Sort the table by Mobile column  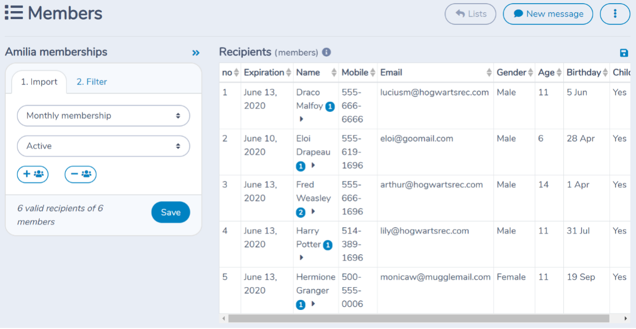tap(358, 73)
